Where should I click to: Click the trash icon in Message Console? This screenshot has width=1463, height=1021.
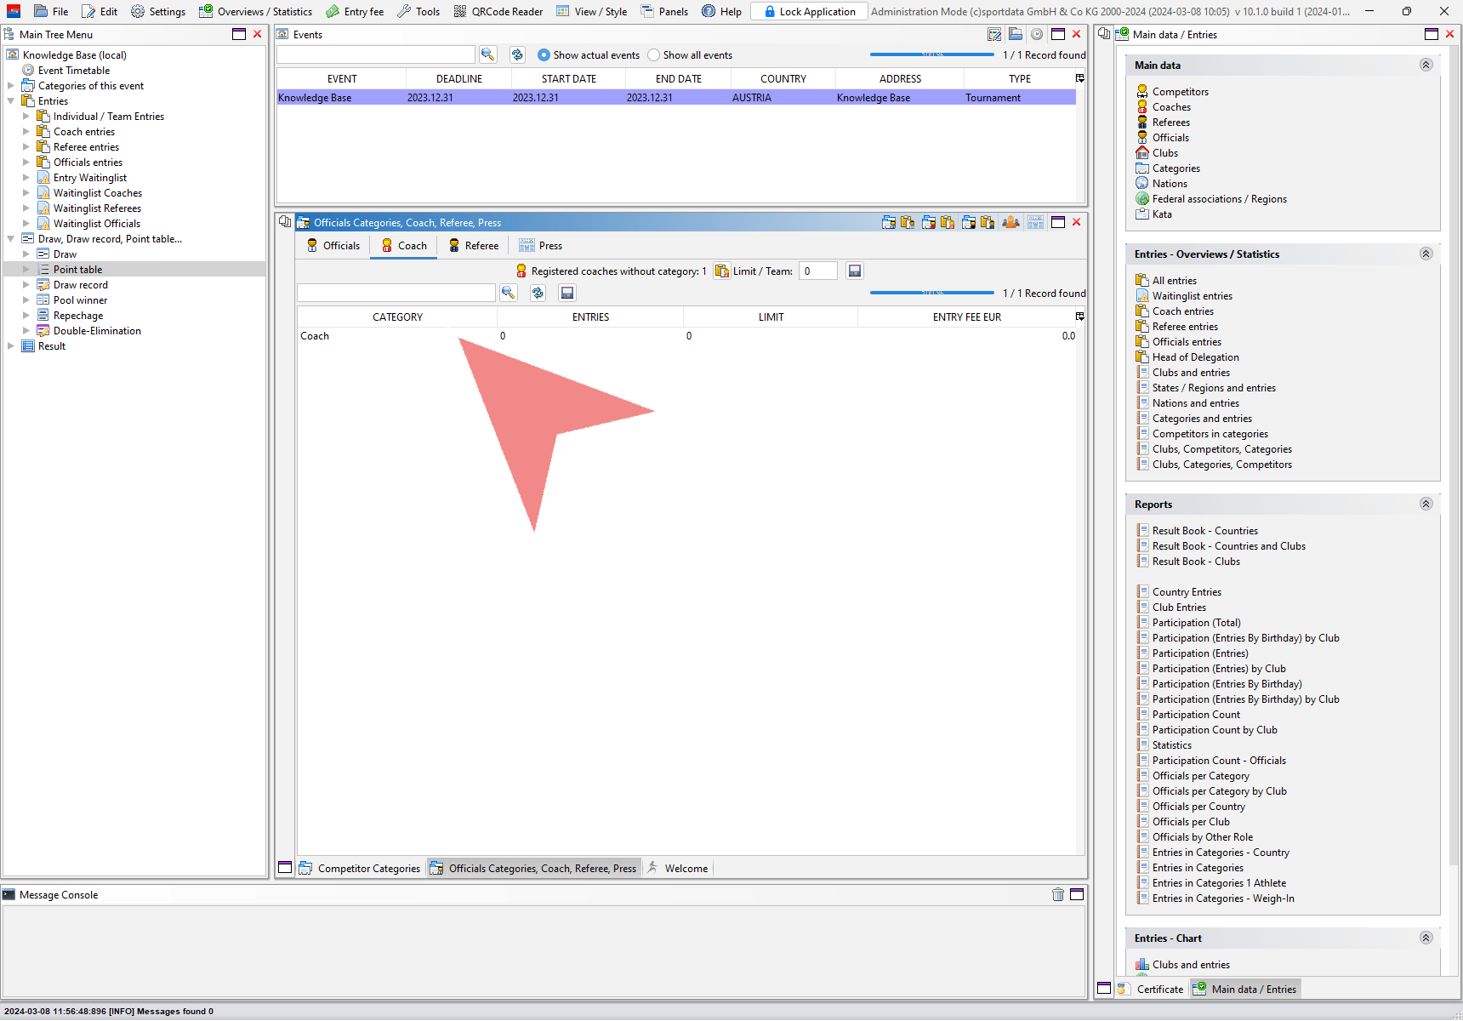tap(1057, 894)
